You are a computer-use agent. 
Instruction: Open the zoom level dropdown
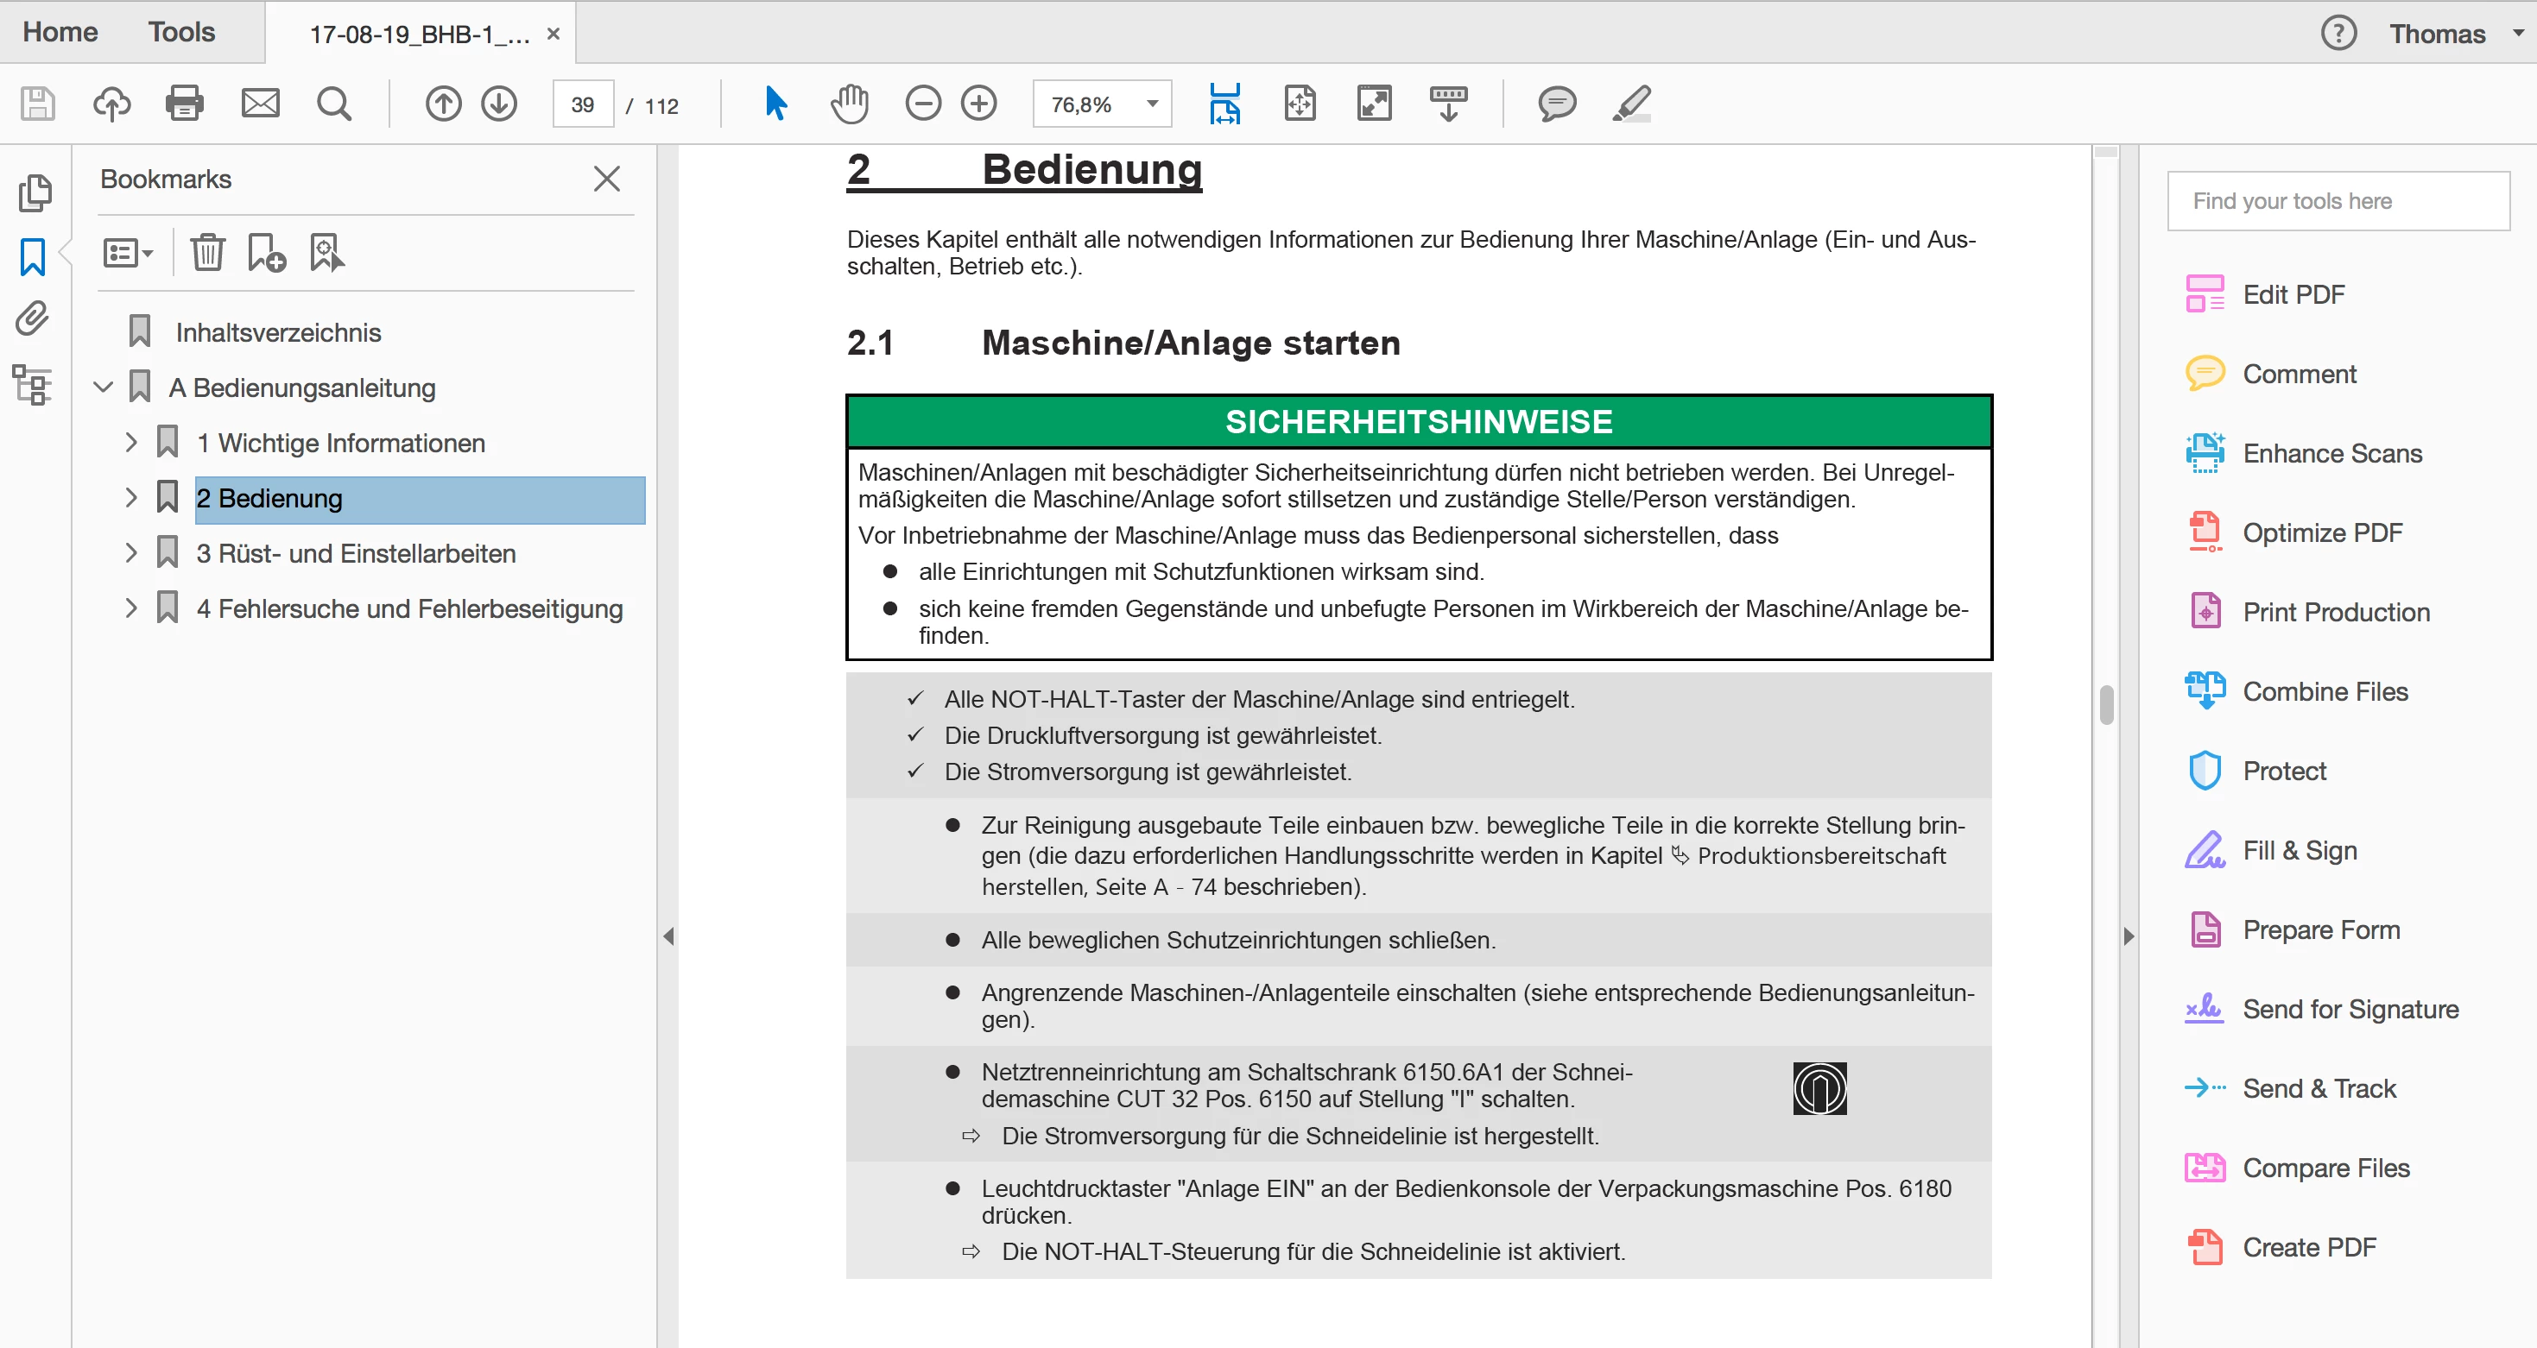point(1151,104)
